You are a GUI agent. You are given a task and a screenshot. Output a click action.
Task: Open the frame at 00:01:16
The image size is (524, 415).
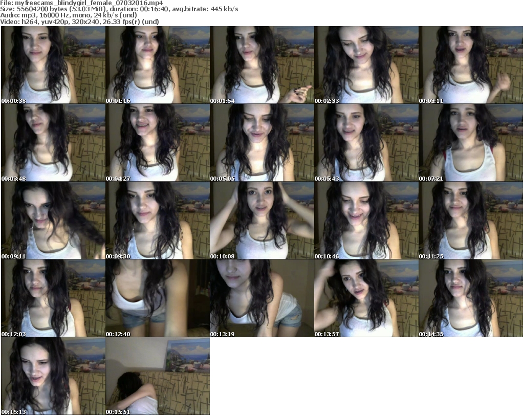click(x=158, y=65)
